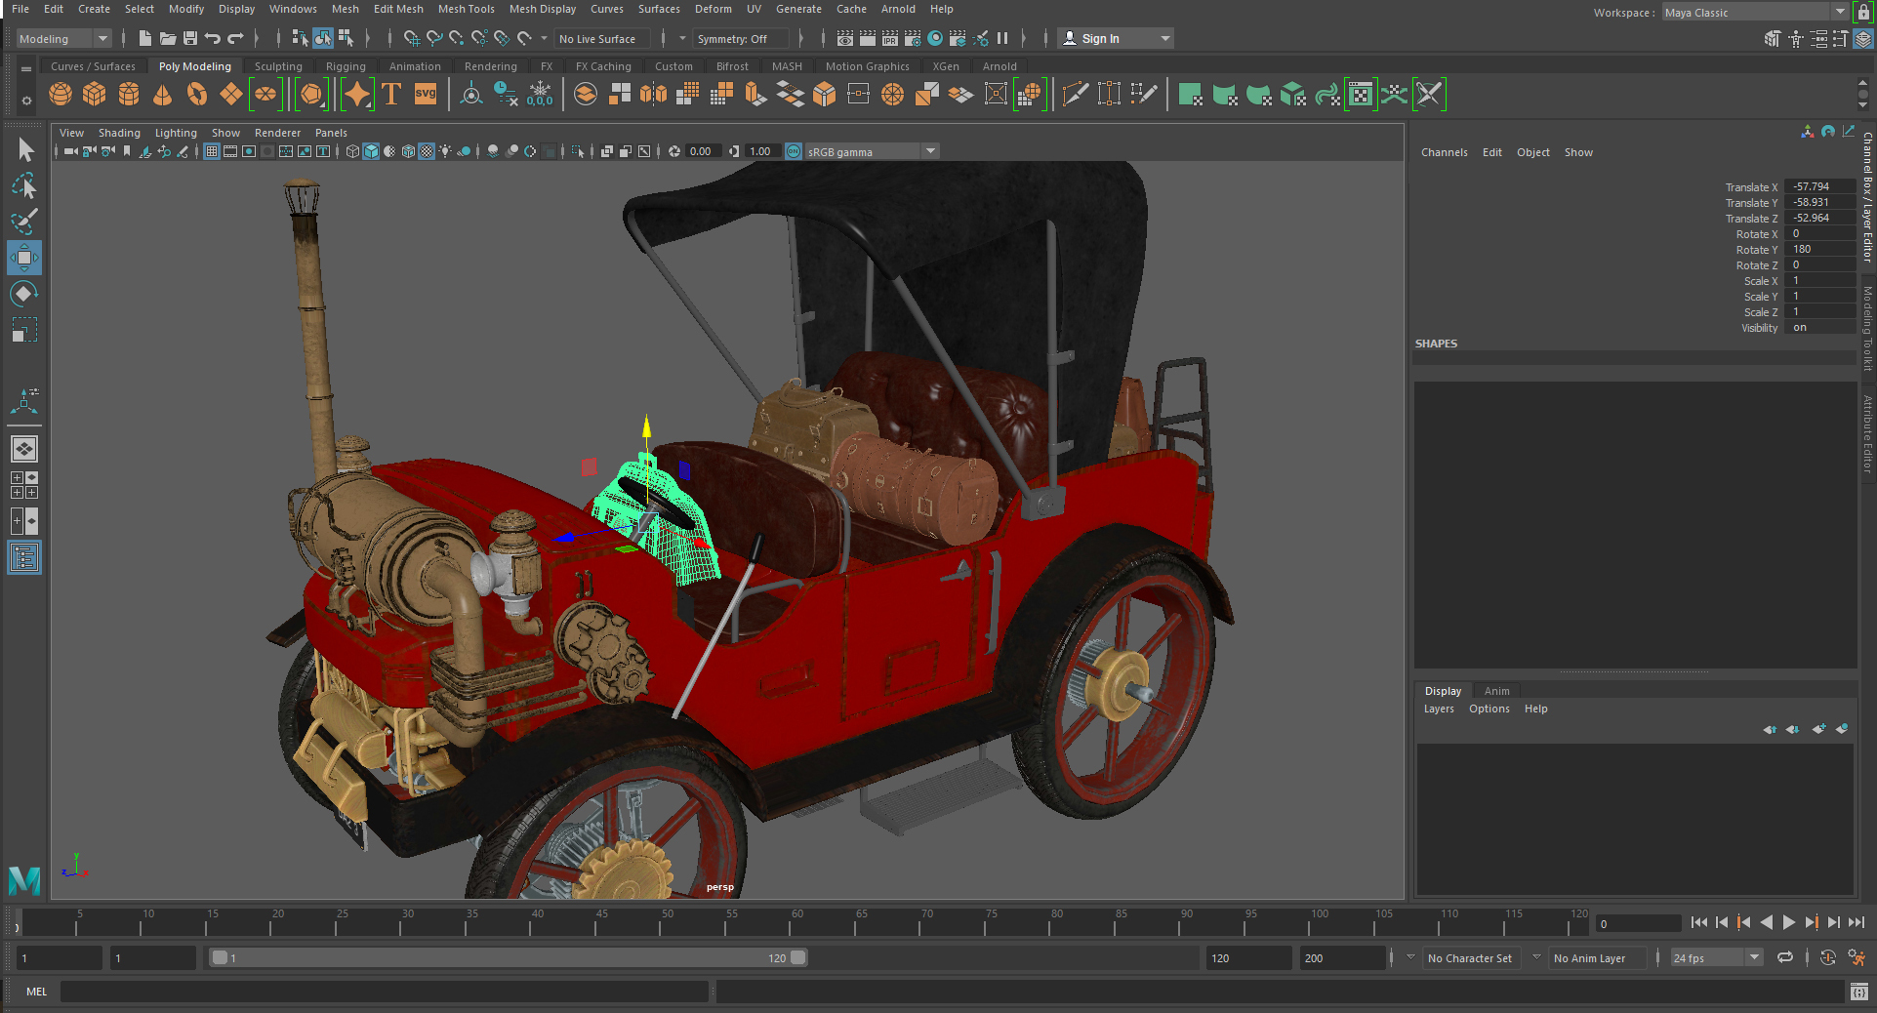This screenshot has width=1877, height=1013.
Task: Click the Play forwards button
Action: tap(1788, 922)
